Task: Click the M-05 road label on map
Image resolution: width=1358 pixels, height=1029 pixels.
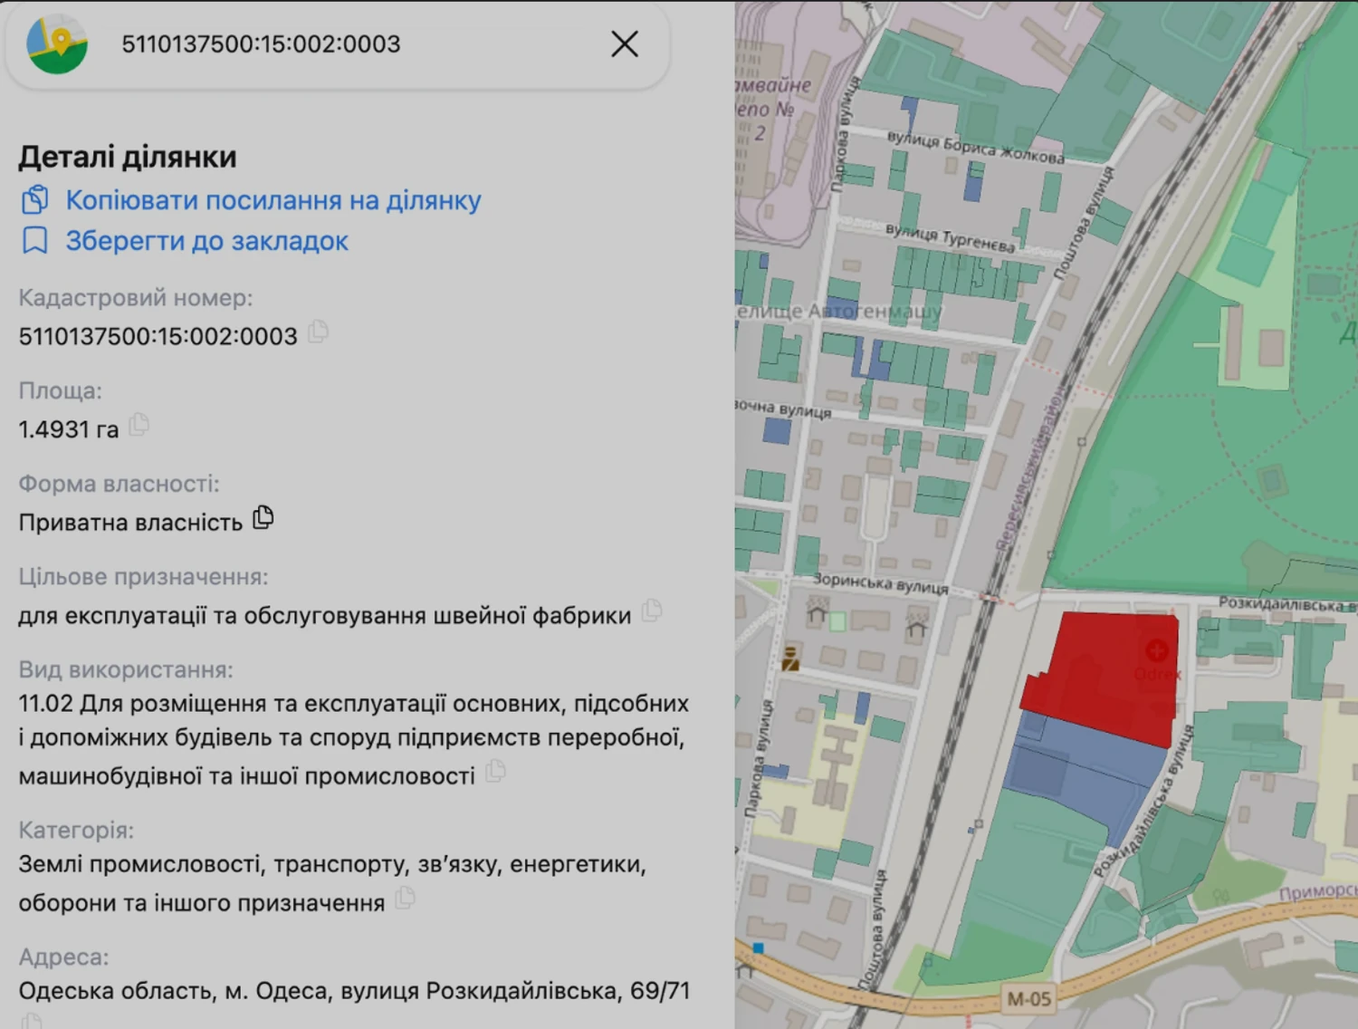Action: [1028, 999]
